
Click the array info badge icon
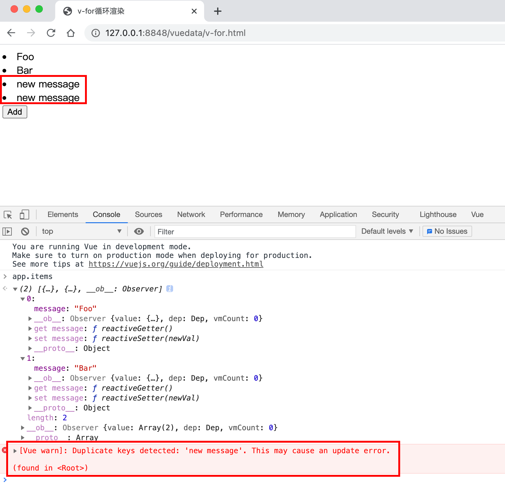(169, 289)
